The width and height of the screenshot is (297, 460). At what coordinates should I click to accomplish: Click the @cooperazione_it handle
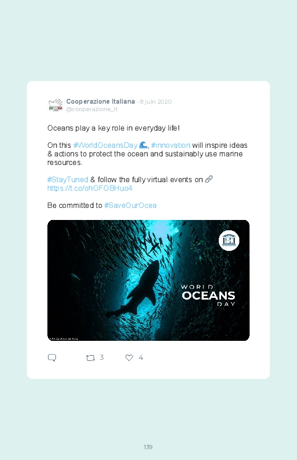[x=91, y=109]
